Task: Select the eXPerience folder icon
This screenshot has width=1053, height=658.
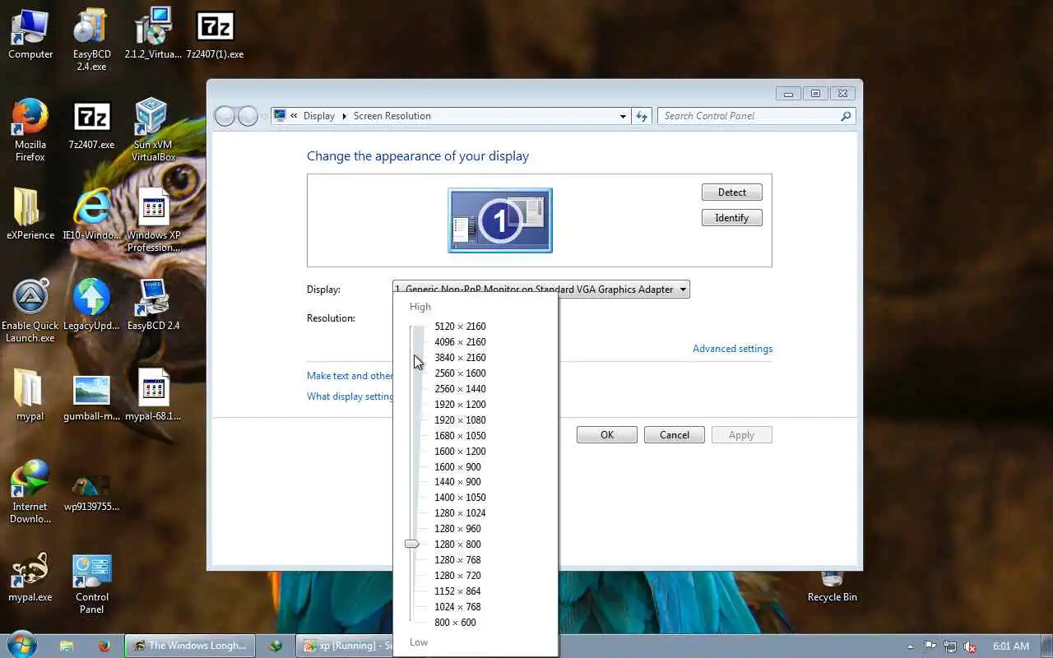Action: pos(30,215)
